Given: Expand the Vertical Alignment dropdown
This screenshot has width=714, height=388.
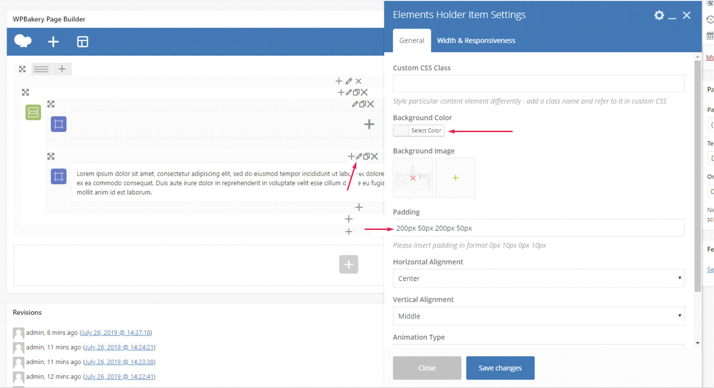Looking at the screenshot, I should pyautogui.click(x=538, y=316).
